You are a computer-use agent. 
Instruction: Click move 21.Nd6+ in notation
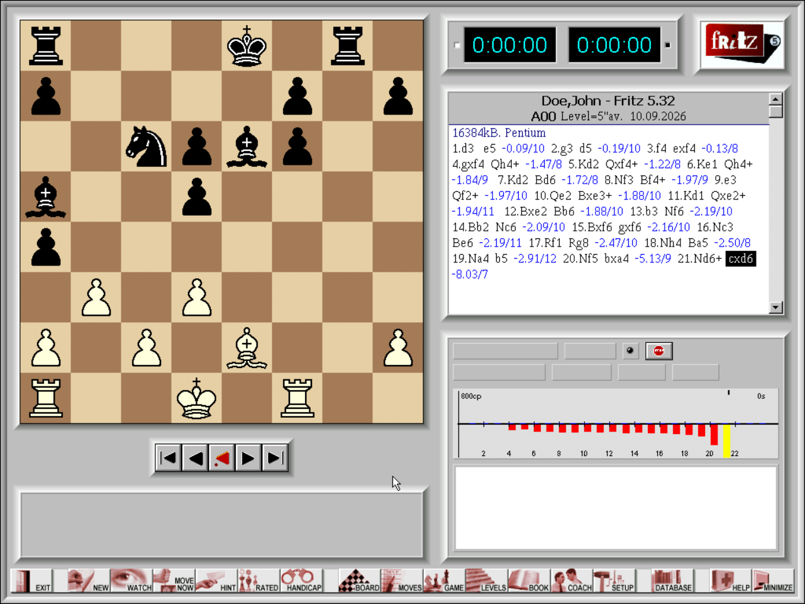[x=699, y=259]
